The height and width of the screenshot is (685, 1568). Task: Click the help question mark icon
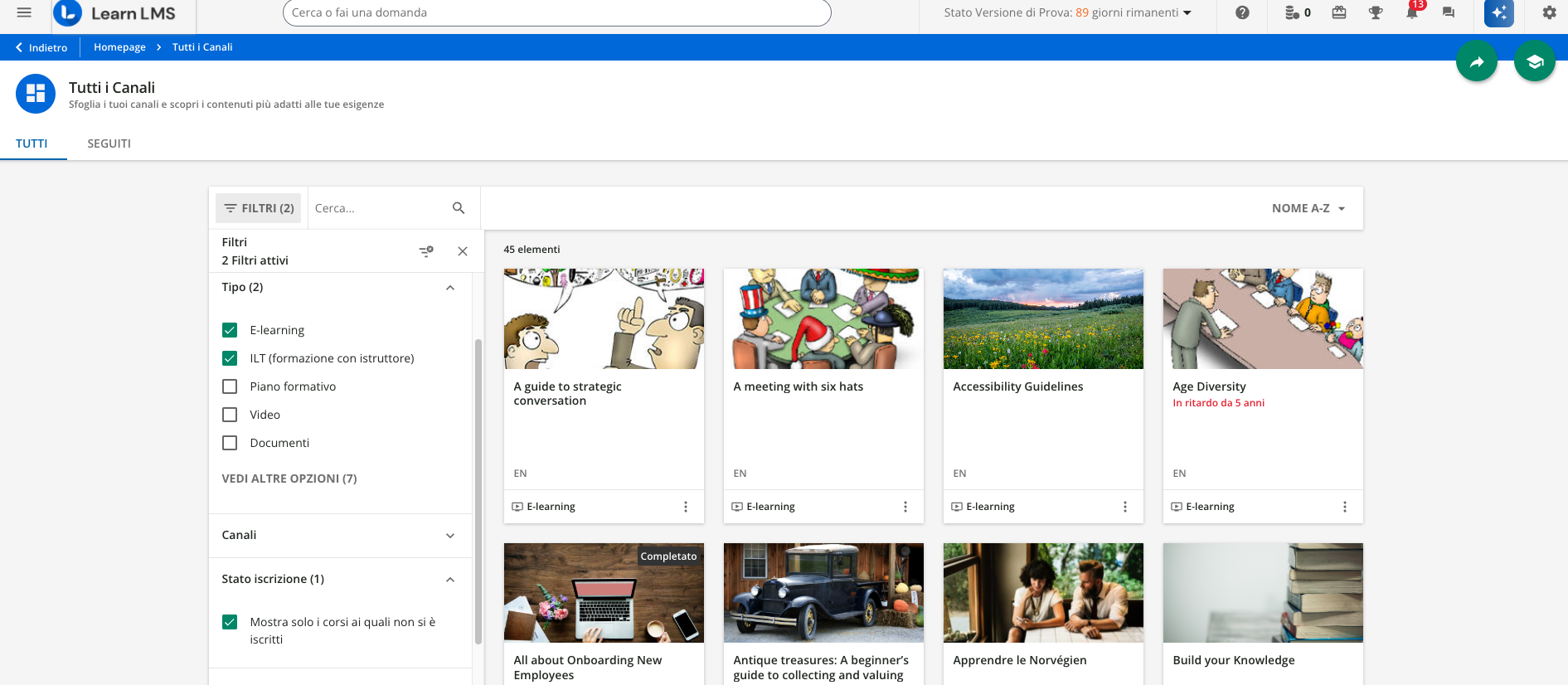click(x=1241, y=12)
